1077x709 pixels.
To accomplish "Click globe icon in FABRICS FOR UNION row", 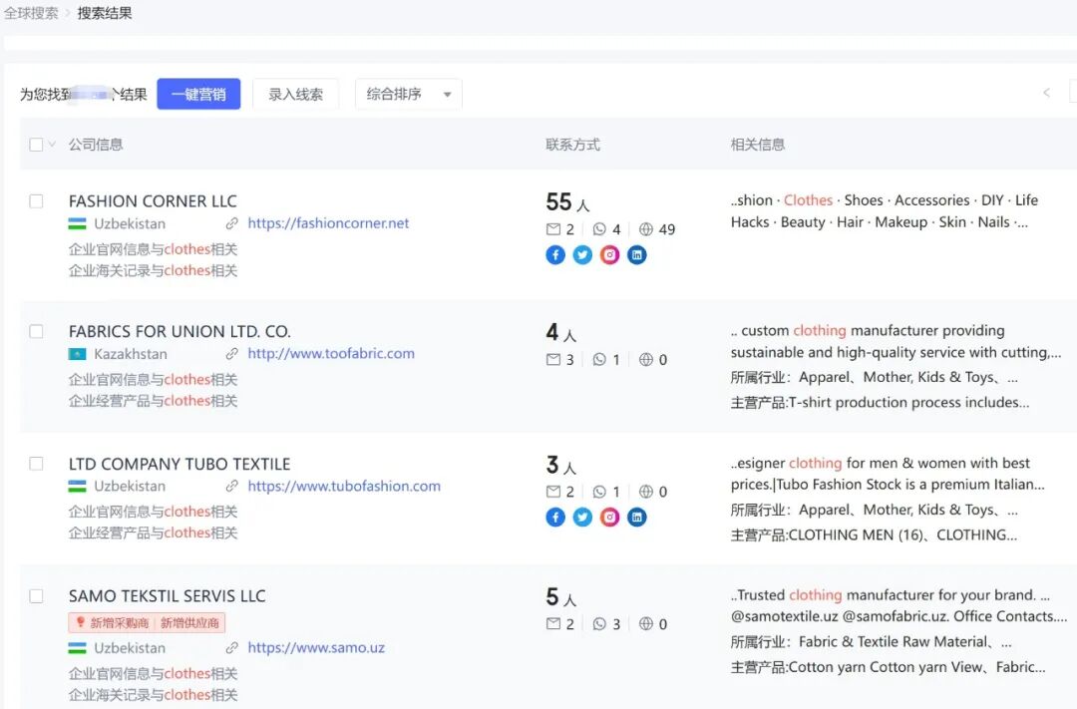I will [x=645, y=359].
